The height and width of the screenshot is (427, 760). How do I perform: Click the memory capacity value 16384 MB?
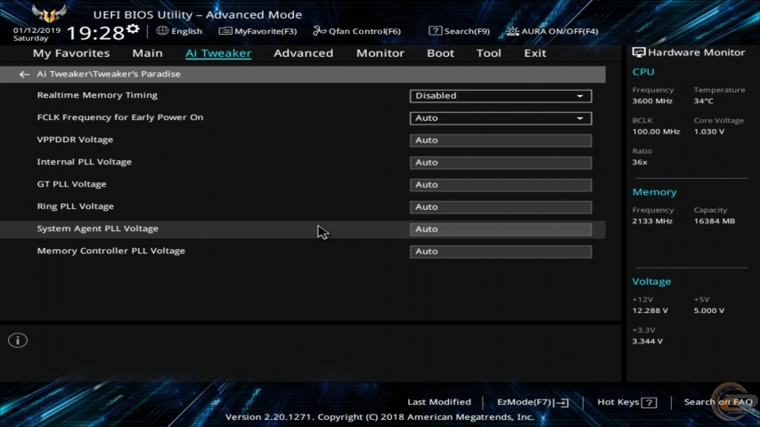click(x=715, y=222)
